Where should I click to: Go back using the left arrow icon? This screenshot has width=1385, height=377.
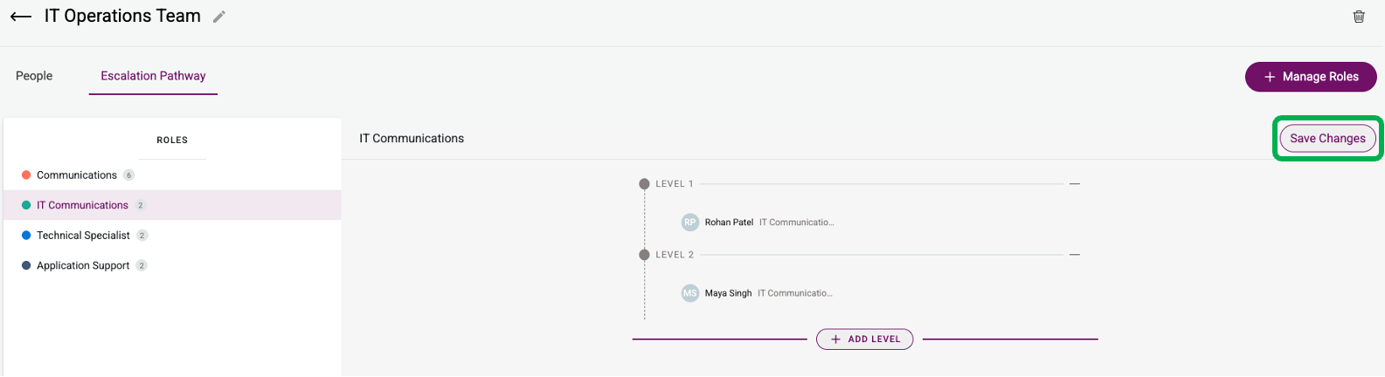coord(21,17)
